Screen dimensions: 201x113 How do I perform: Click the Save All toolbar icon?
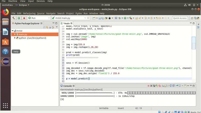[103, 18]
